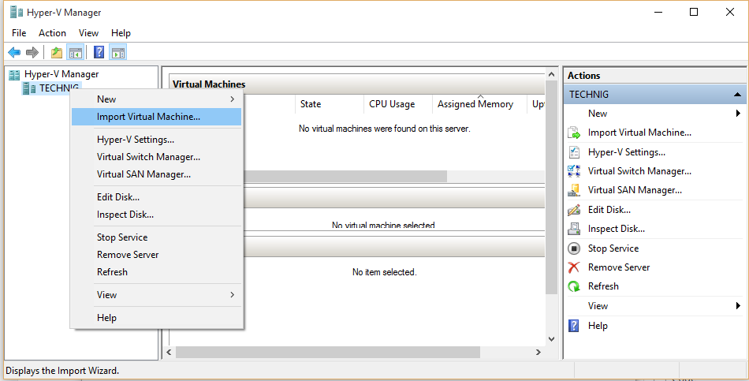The width and height of the screenshot is (749, 381).
Task: Click Remove Server link in Actions pane
Action: (619, 267)
